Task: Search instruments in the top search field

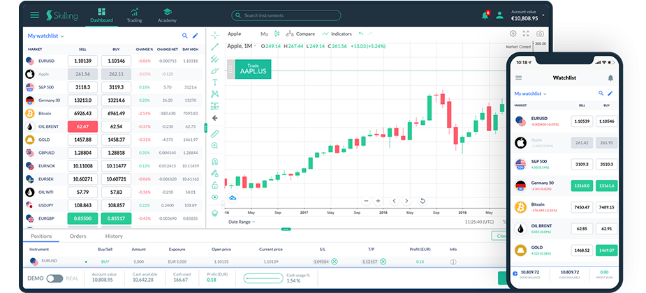Action: point(286,15)
